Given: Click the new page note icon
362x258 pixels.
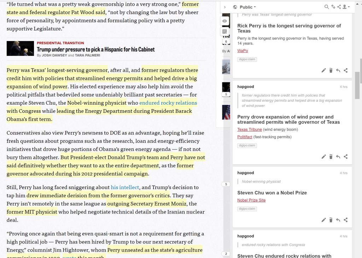Looking at the screenshot, I should pos(224,32).
